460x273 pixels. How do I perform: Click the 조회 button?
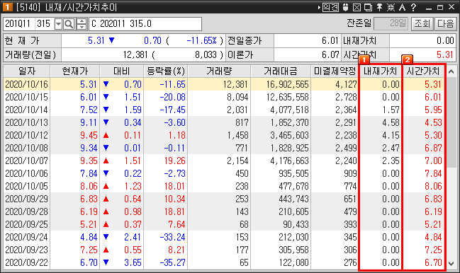pyautogui.click(x=422, y=23)
